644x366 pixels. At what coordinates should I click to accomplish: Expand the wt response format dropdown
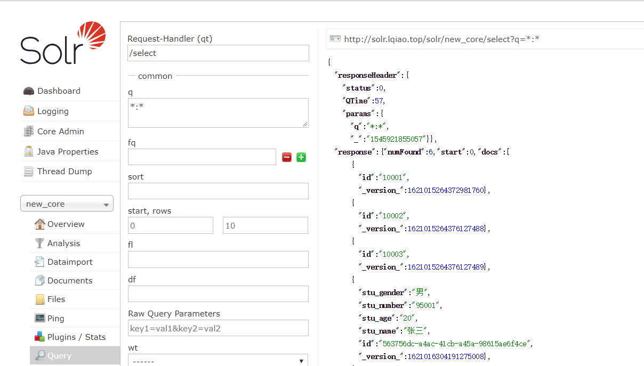[x=218, y=361]
